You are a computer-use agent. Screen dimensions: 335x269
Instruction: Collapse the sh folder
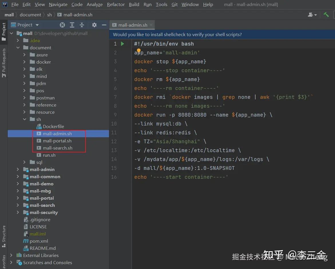tap(25, 119)
